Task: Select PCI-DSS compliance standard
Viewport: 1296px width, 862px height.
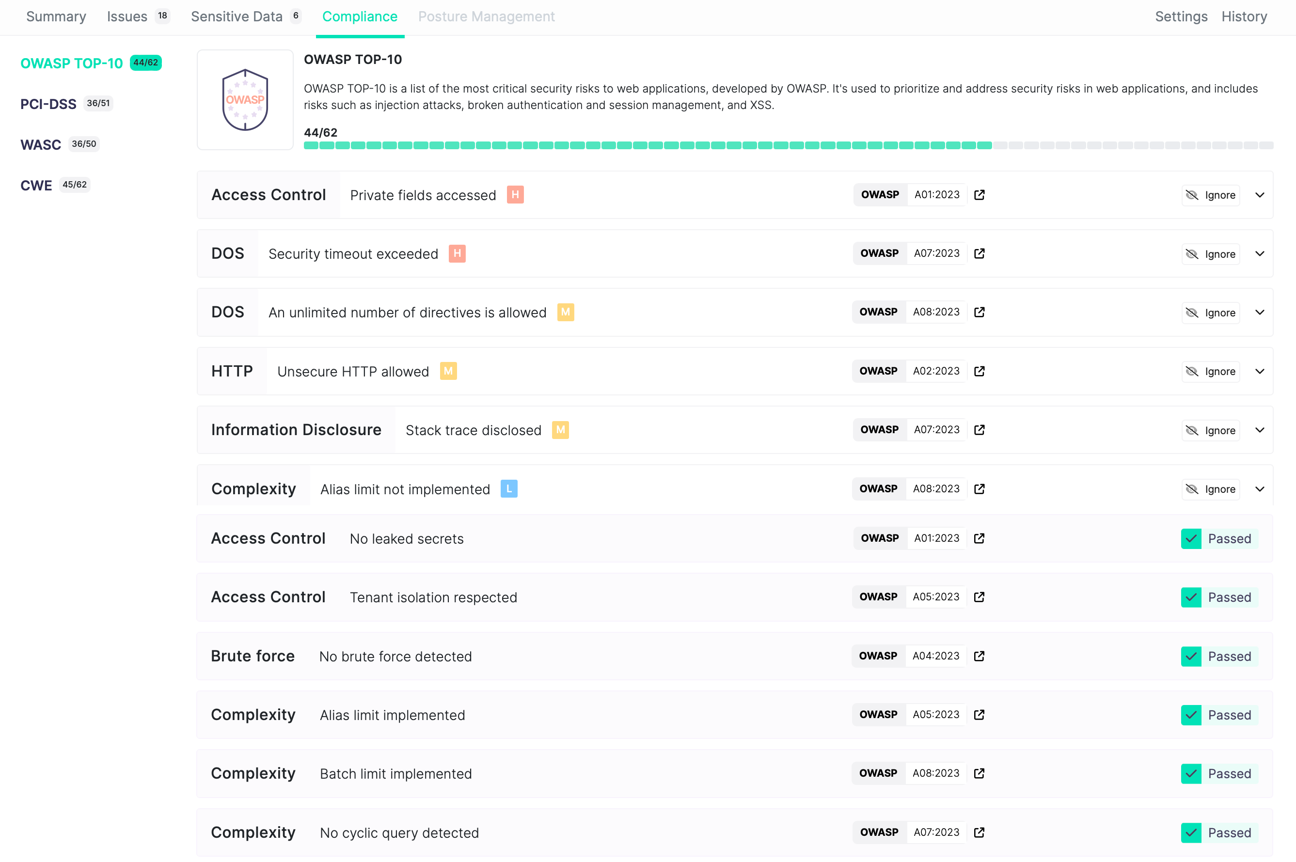Action: pos(48,103)
